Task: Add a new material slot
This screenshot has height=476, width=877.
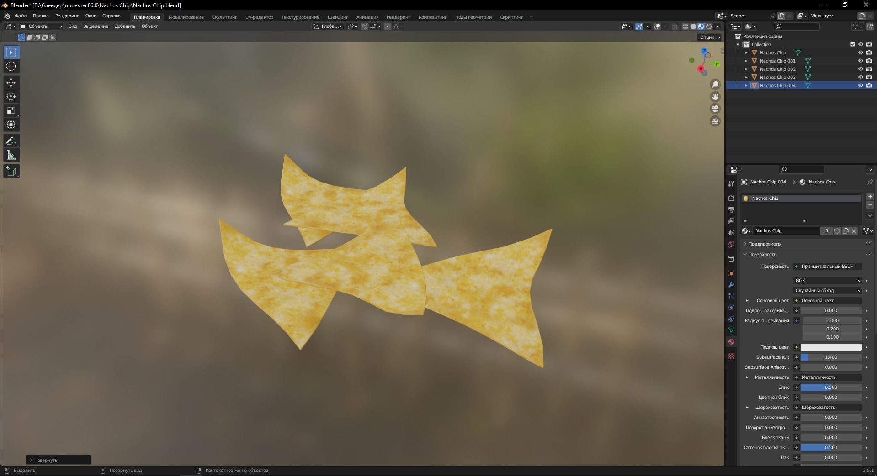Action: click(870, 197)
